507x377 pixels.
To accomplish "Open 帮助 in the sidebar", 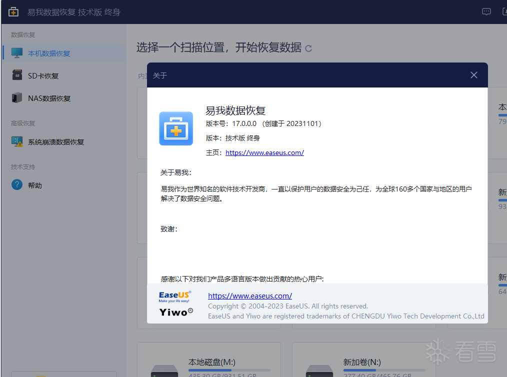I will 64,185.
